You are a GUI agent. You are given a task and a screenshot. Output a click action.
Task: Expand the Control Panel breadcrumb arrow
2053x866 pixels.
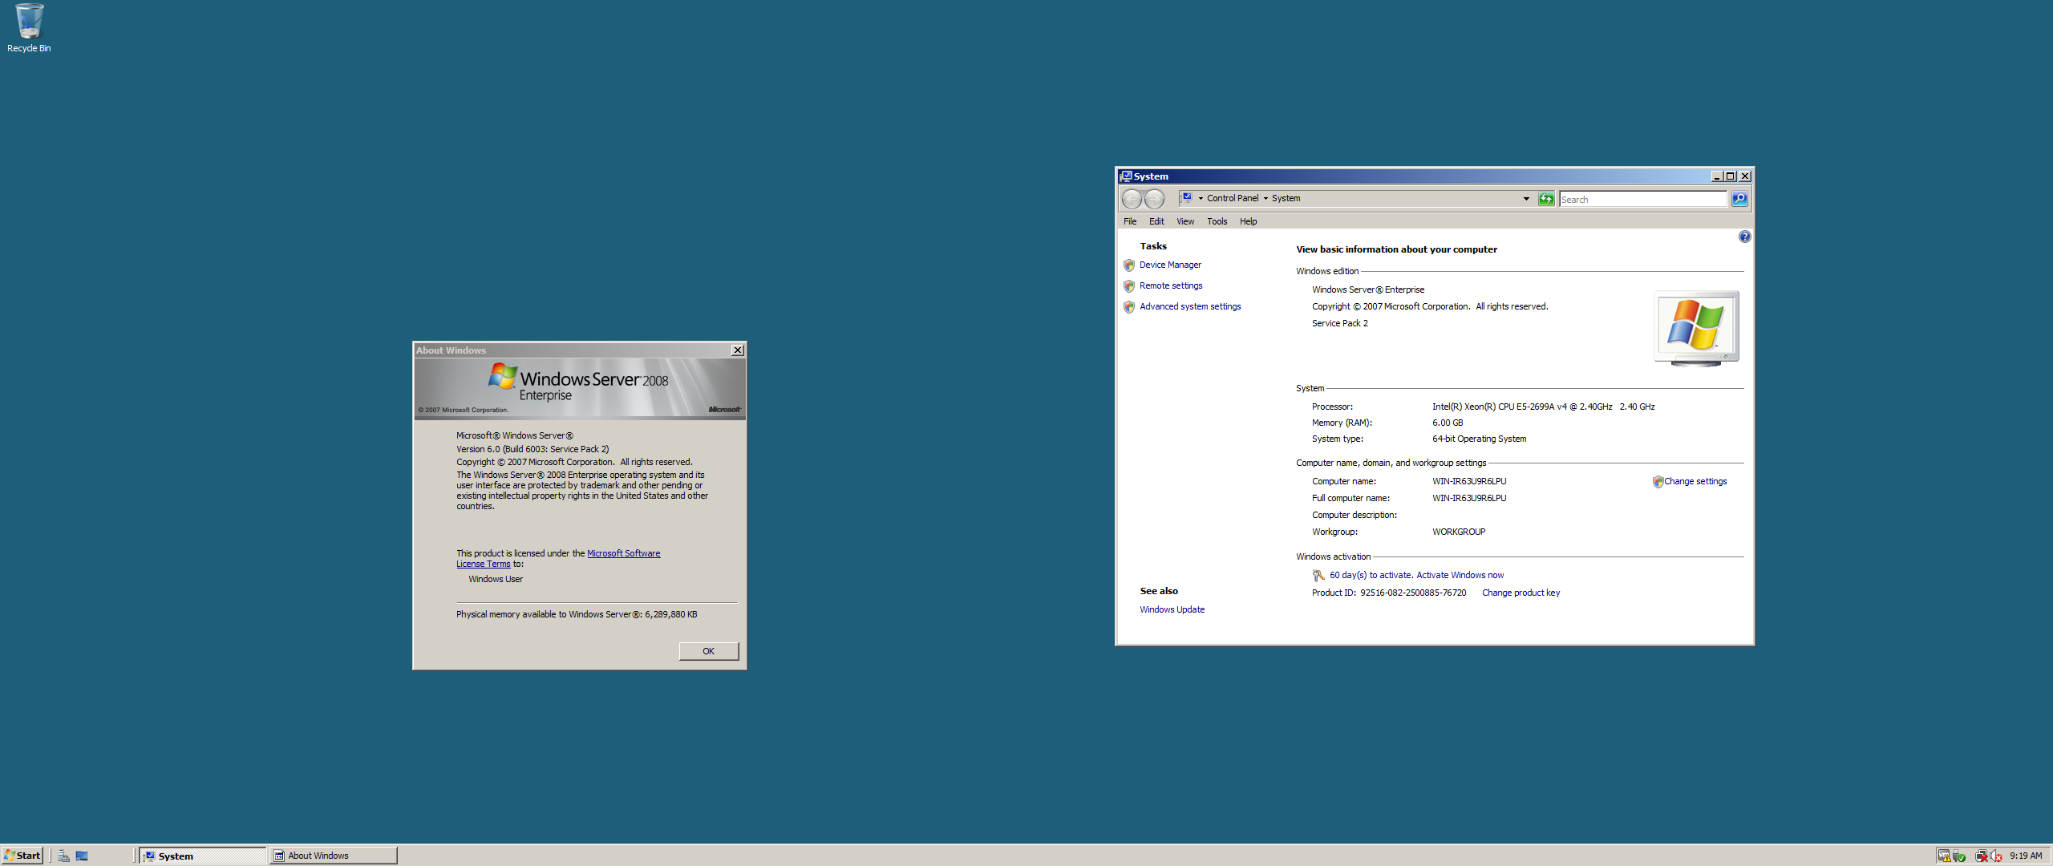click(x=1265, y=198)
